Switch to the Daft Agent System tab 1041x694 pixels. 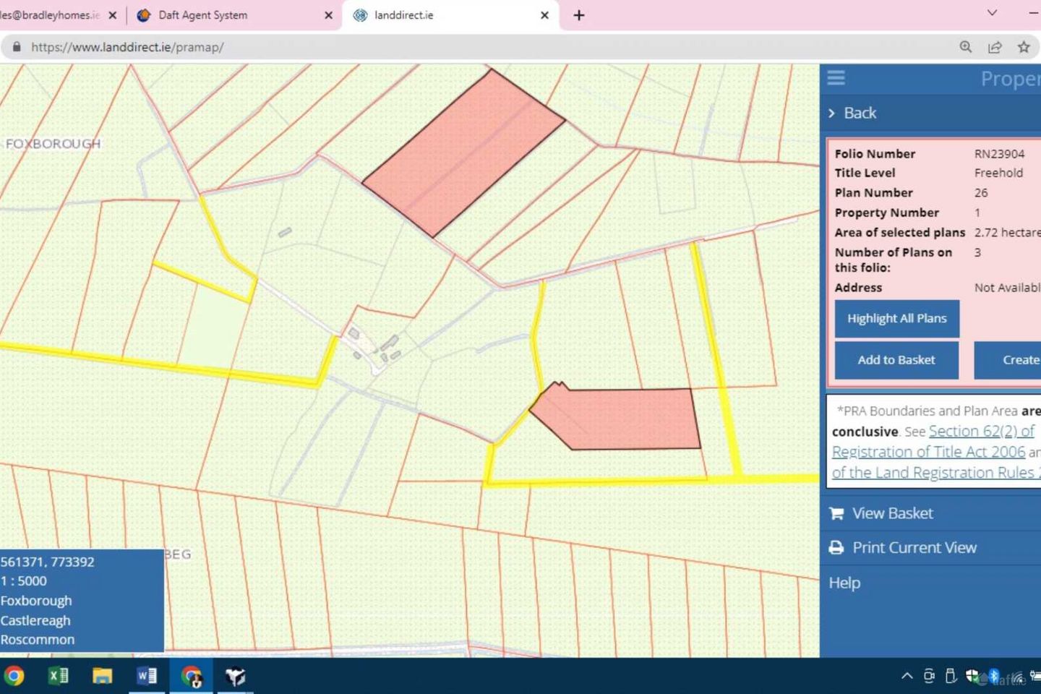tap(202, 15)
